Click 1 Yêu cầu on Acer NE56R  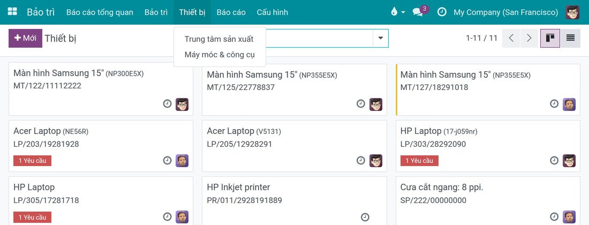coord(32,161)
